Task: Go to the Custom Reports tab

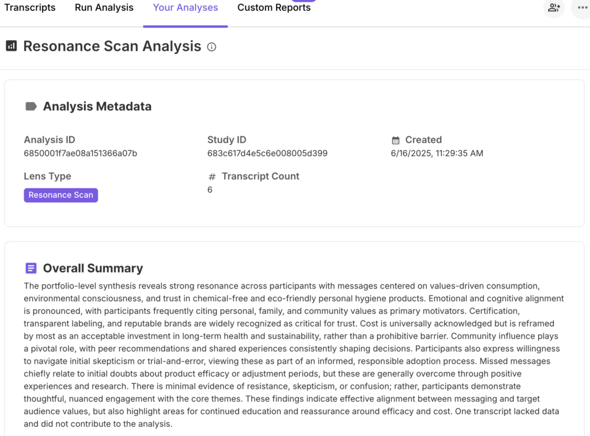Action: 274,8
